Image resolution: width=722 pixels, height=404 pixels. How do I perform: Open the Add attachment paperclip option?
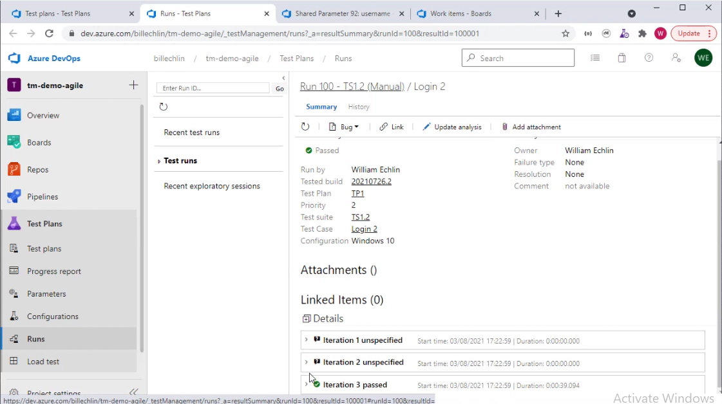[x=531, y=127]
